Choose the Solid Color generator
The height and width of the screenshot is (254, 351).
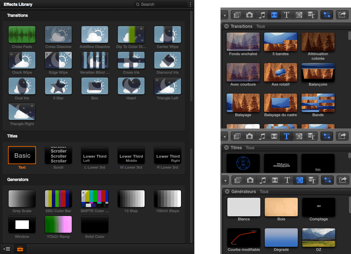click(95, 225)
